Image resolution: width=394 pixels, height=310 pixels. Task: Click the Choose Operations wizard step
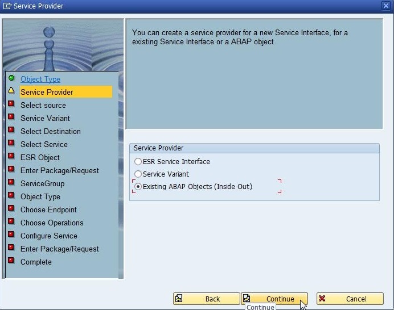click(52, 223)
